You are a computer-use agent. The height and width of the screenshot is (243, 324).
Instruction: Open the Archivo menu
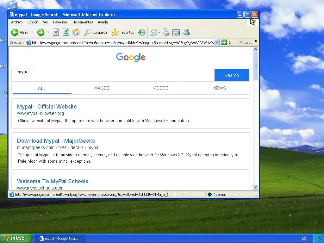pyautogui.click(x=17, y=22)
